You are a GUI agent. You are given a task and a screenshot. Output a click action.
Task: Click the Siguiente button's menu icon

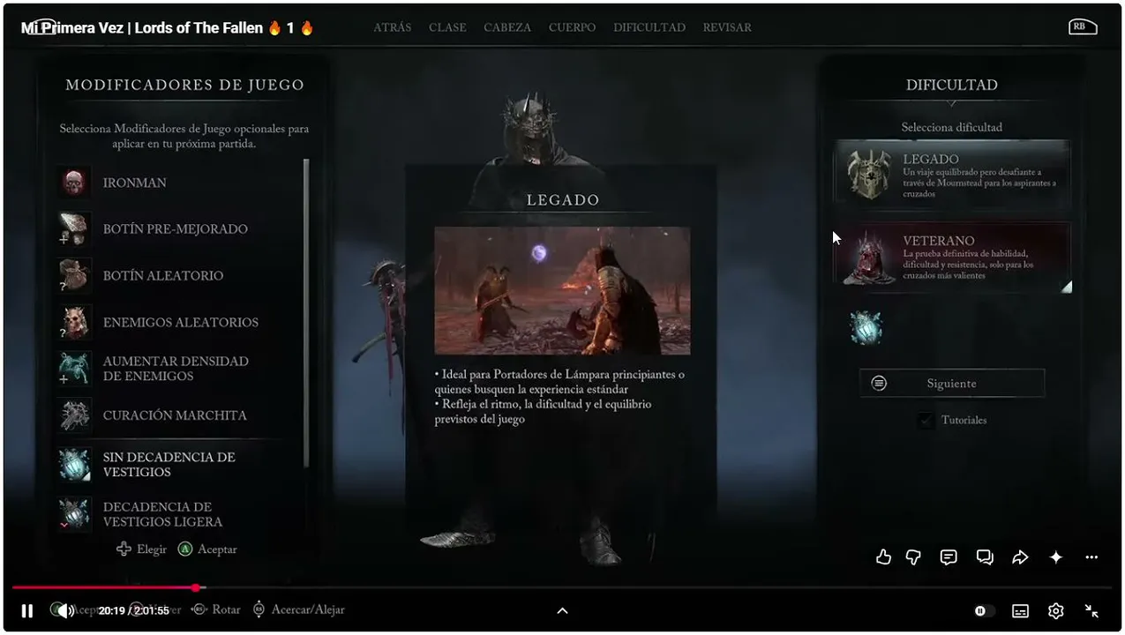(879, 384)
